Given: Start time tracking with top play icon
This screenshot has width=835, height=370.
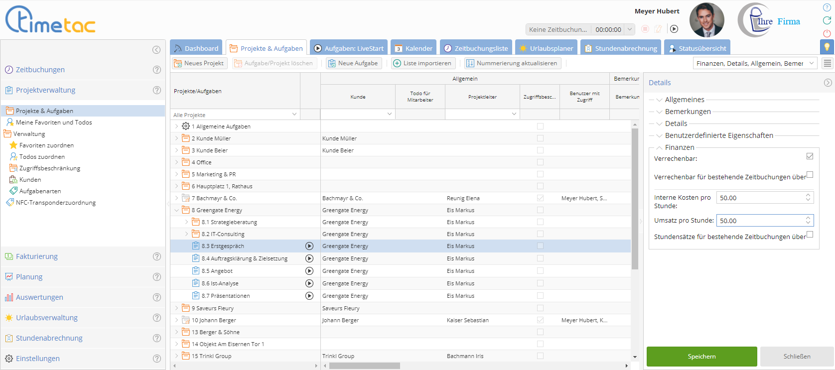Looking at the screenshot, I should coord(674,29).
